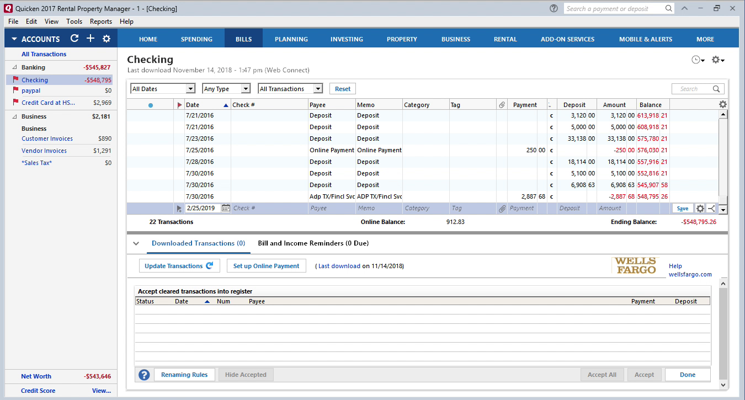Click the Reset filters button

343,89
